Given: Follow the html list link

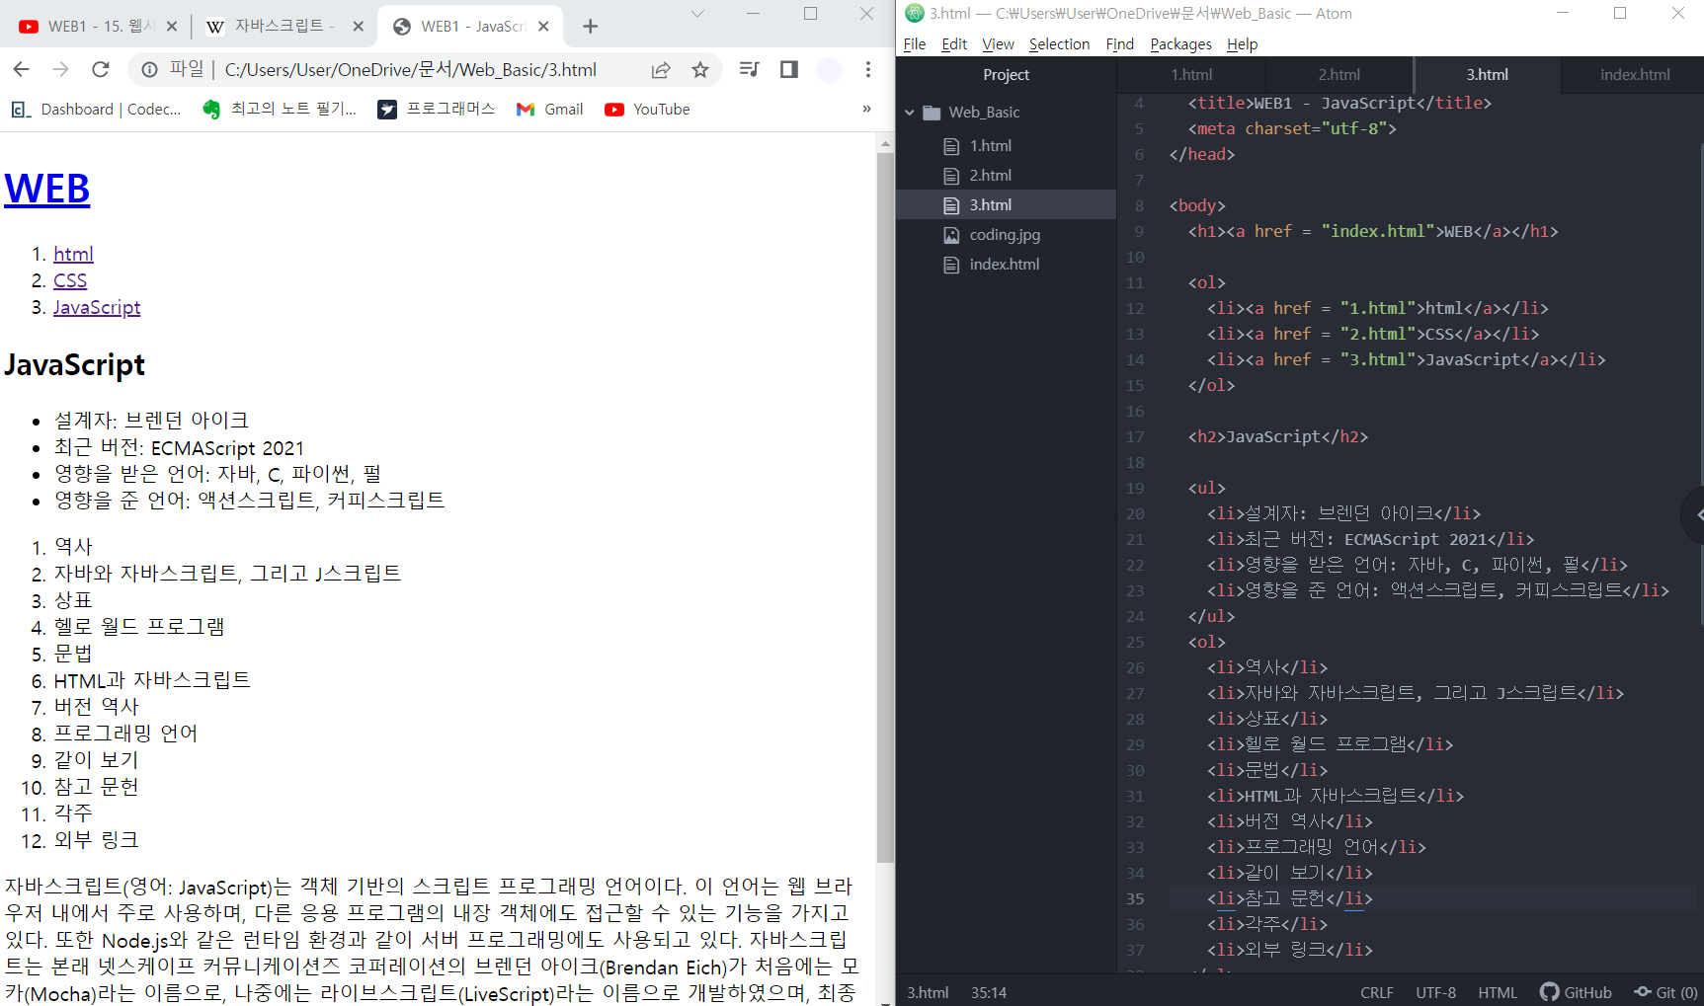Looking at the screenshot, I should 73,254.
